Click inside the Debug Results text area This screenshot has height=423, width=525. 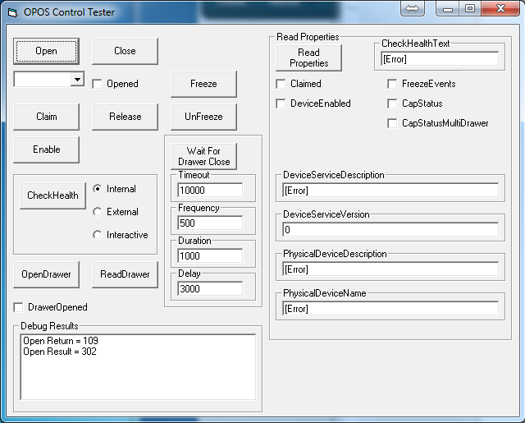pyautogui.click(x=138, y=366)
